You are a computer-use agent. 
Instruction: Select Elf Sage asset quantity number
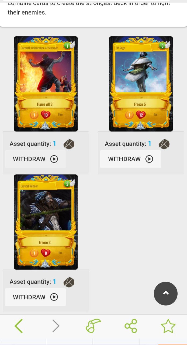pyautogui.click(x=150, y=144)
